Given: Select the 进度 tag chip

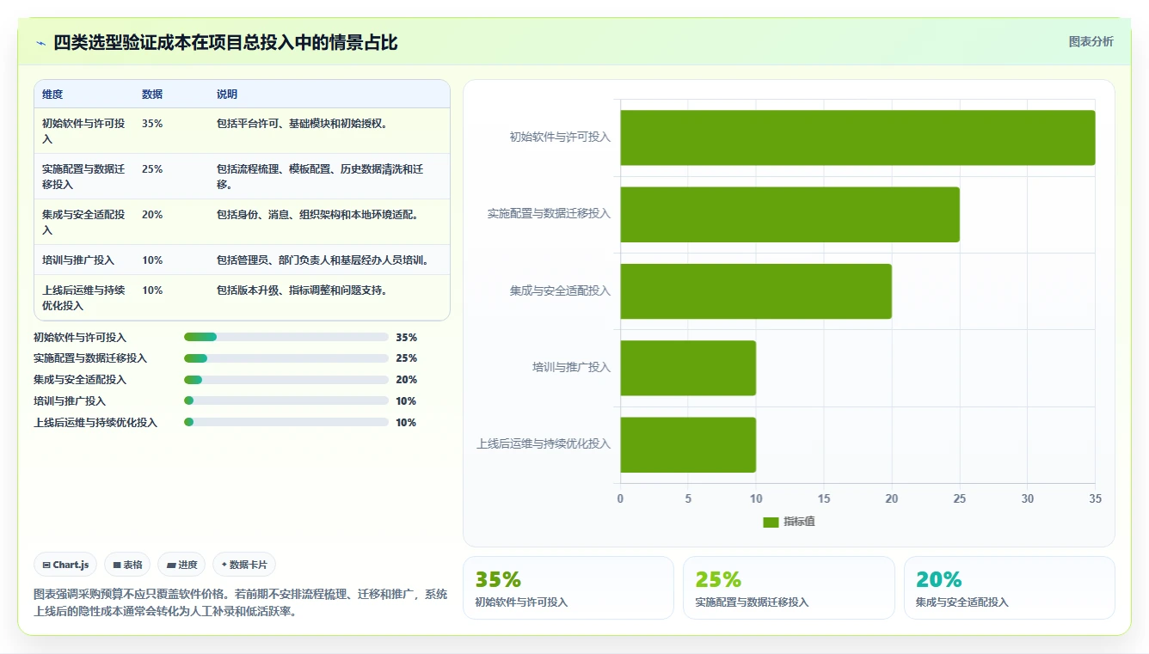Looking at the screenshot, I should pyautogui.click(x=181, y=565).
